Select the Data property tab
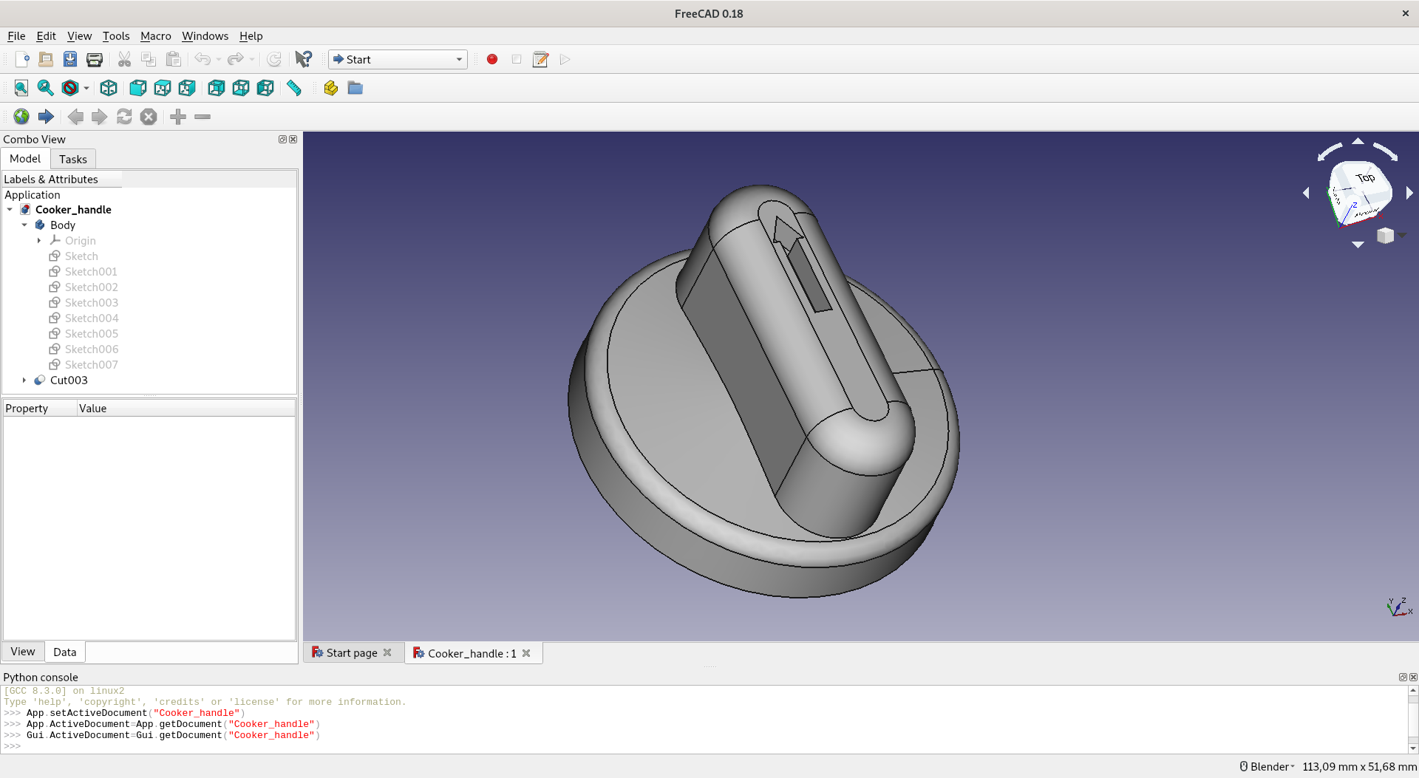 pyautogui.click(x=64, y=652)
